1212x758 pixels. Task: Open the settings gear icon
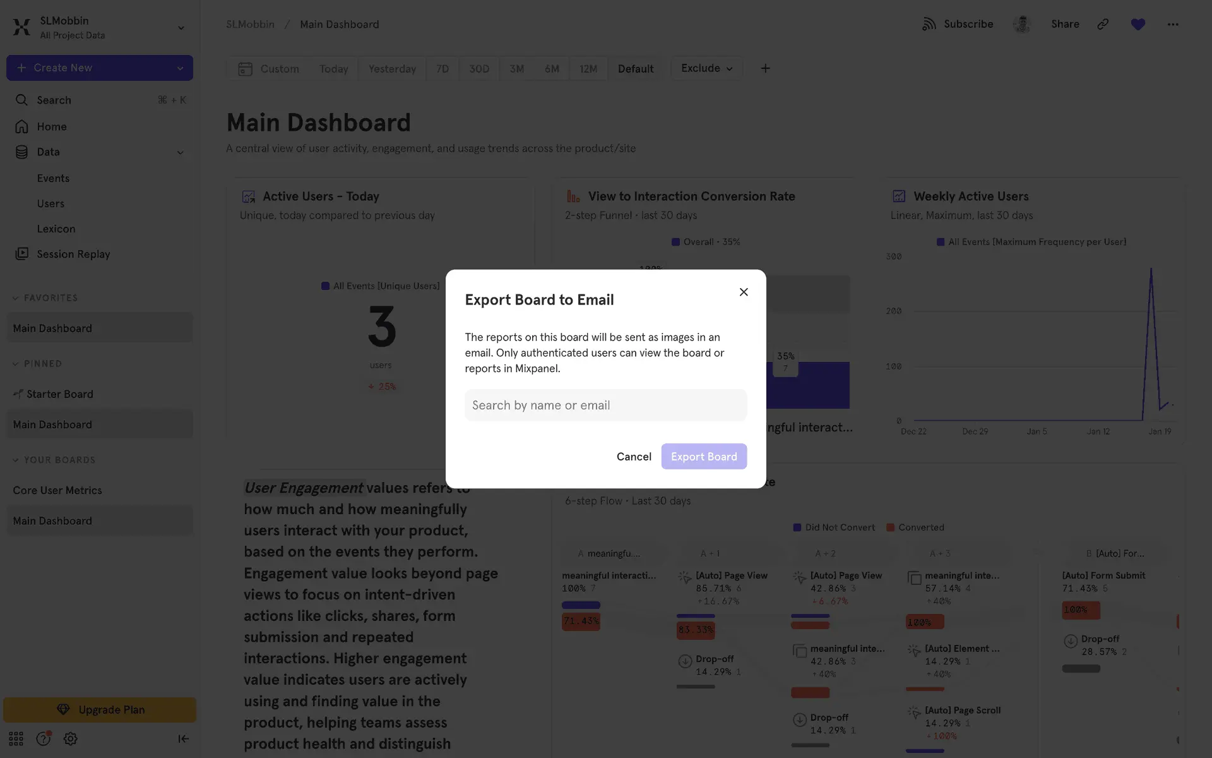pos(70,738)
